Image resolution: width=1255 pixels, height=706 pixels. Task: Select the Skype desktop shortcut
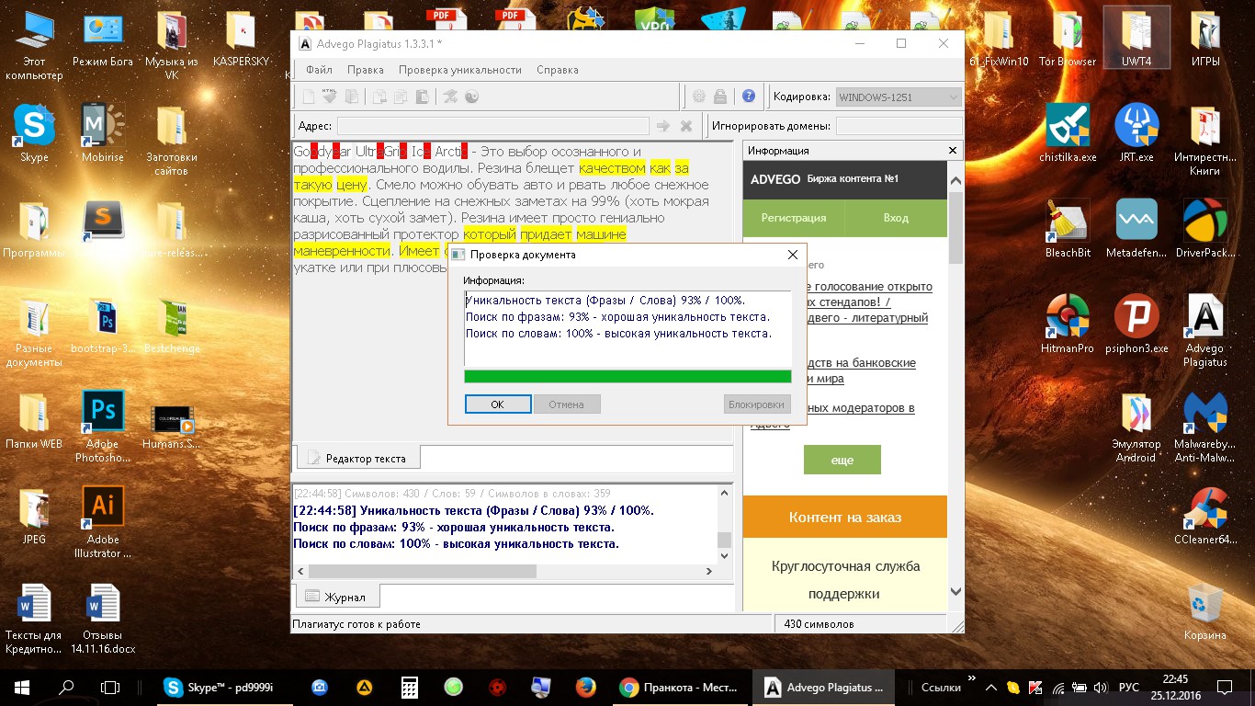pyautogui.click(x=34, y=132)
